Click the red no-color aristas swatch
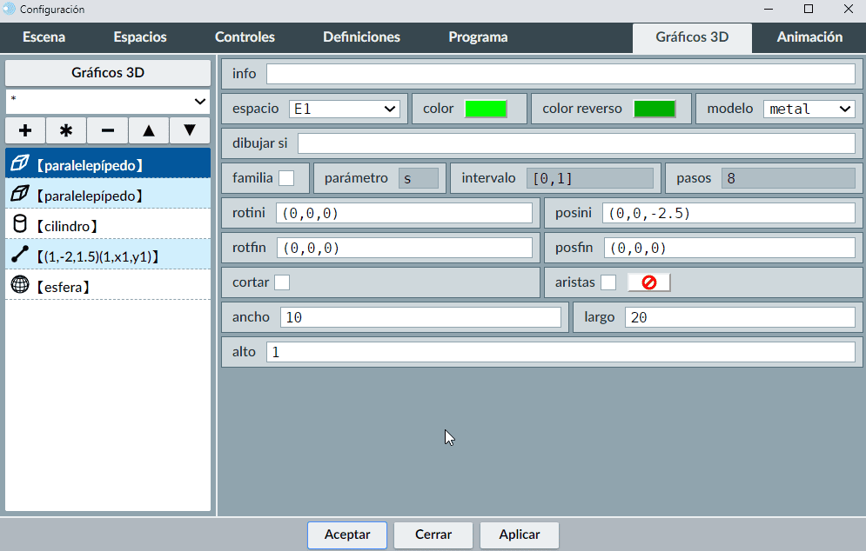866x551 pixels. click(648, 282)
